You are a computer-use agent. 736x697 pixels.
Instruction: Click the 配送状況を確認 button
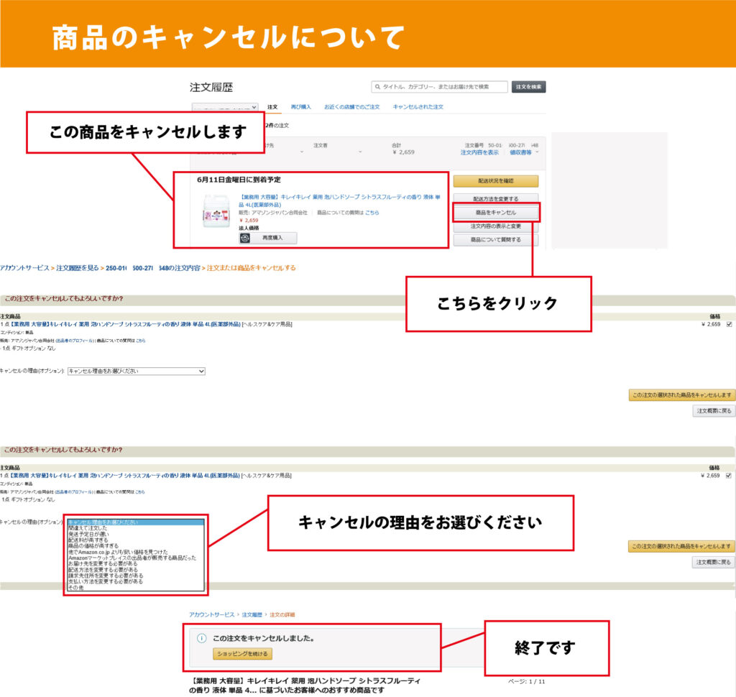coord(496,181)
